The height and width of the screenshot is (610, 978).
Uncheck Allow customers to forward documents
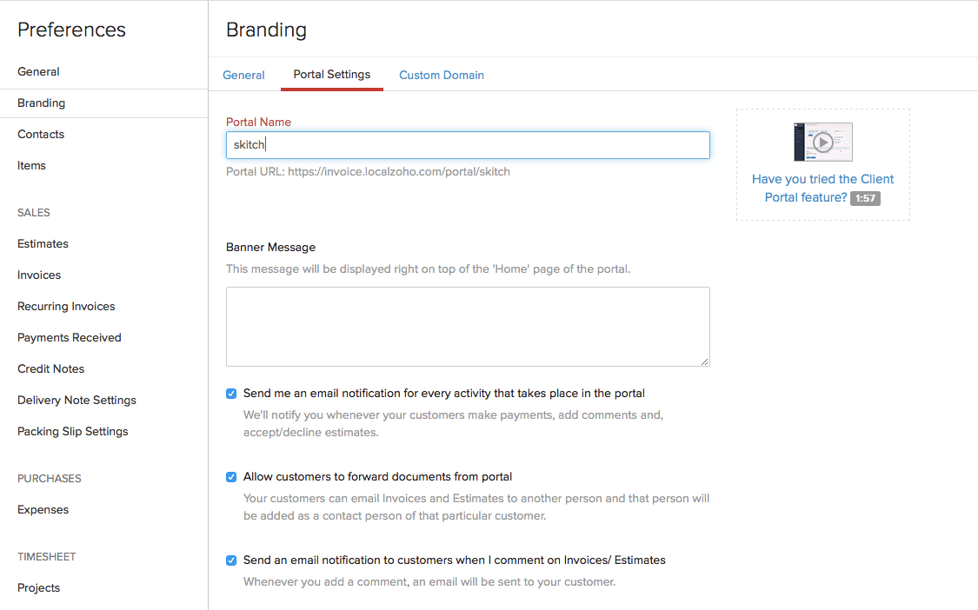(231, 477)
